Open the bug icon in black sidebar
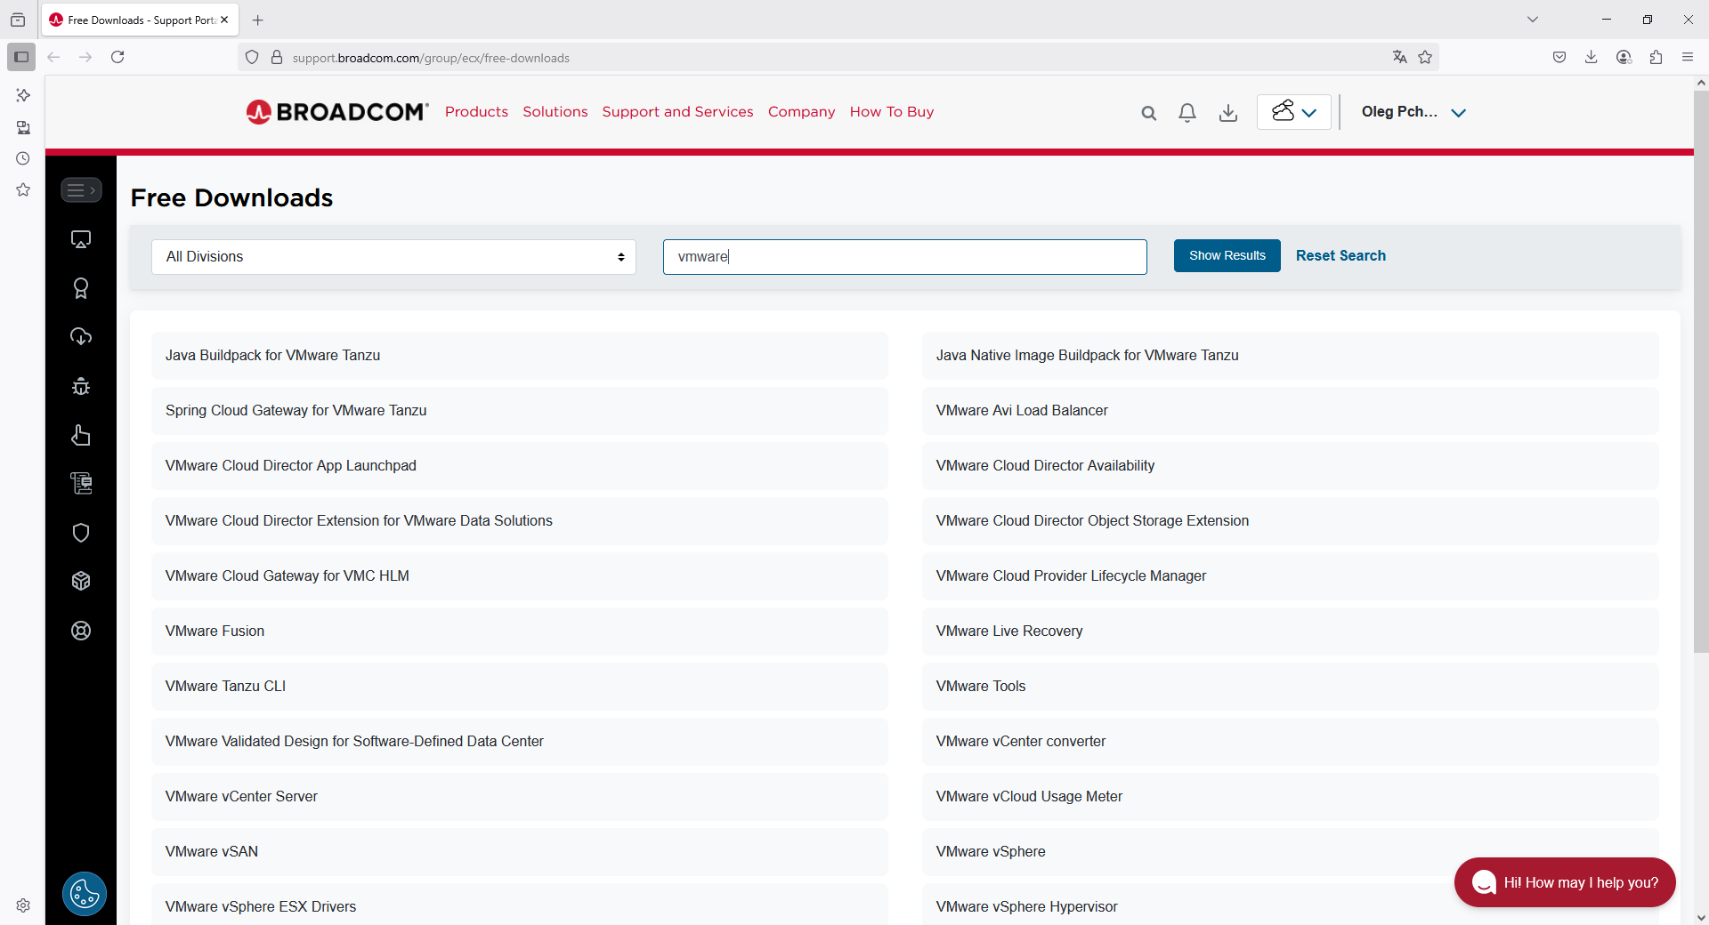Image resolution: width=1709 pixels, height=925 pixels. pyautogui.click(x=81, y=386)
